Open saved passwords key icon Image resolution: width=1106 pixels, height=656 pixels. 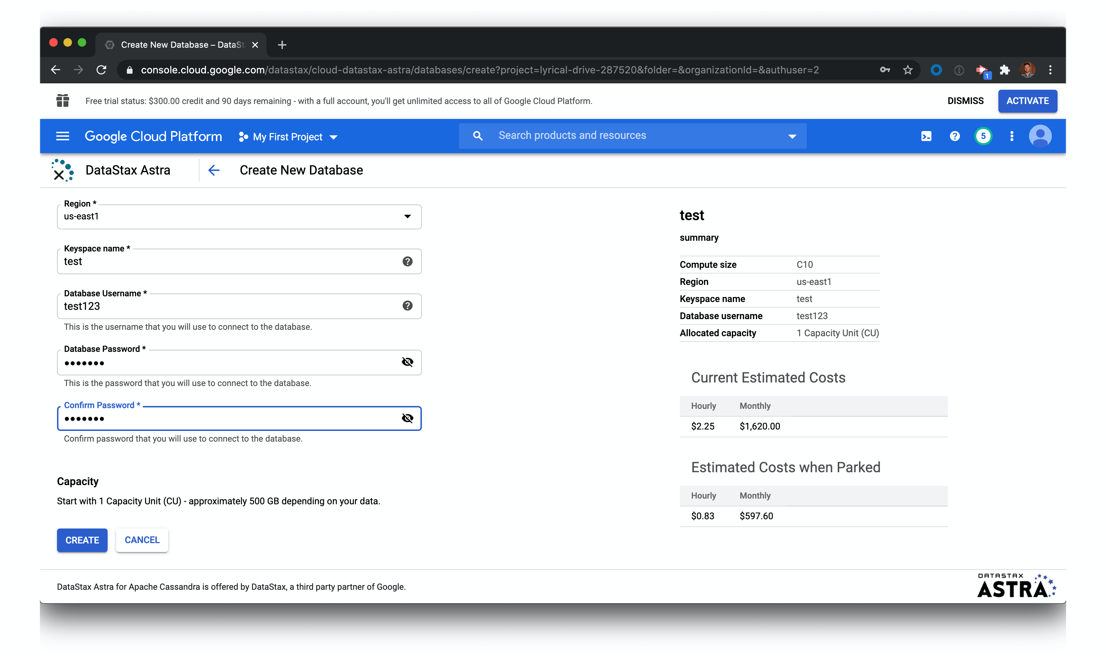tap(884, 70)
